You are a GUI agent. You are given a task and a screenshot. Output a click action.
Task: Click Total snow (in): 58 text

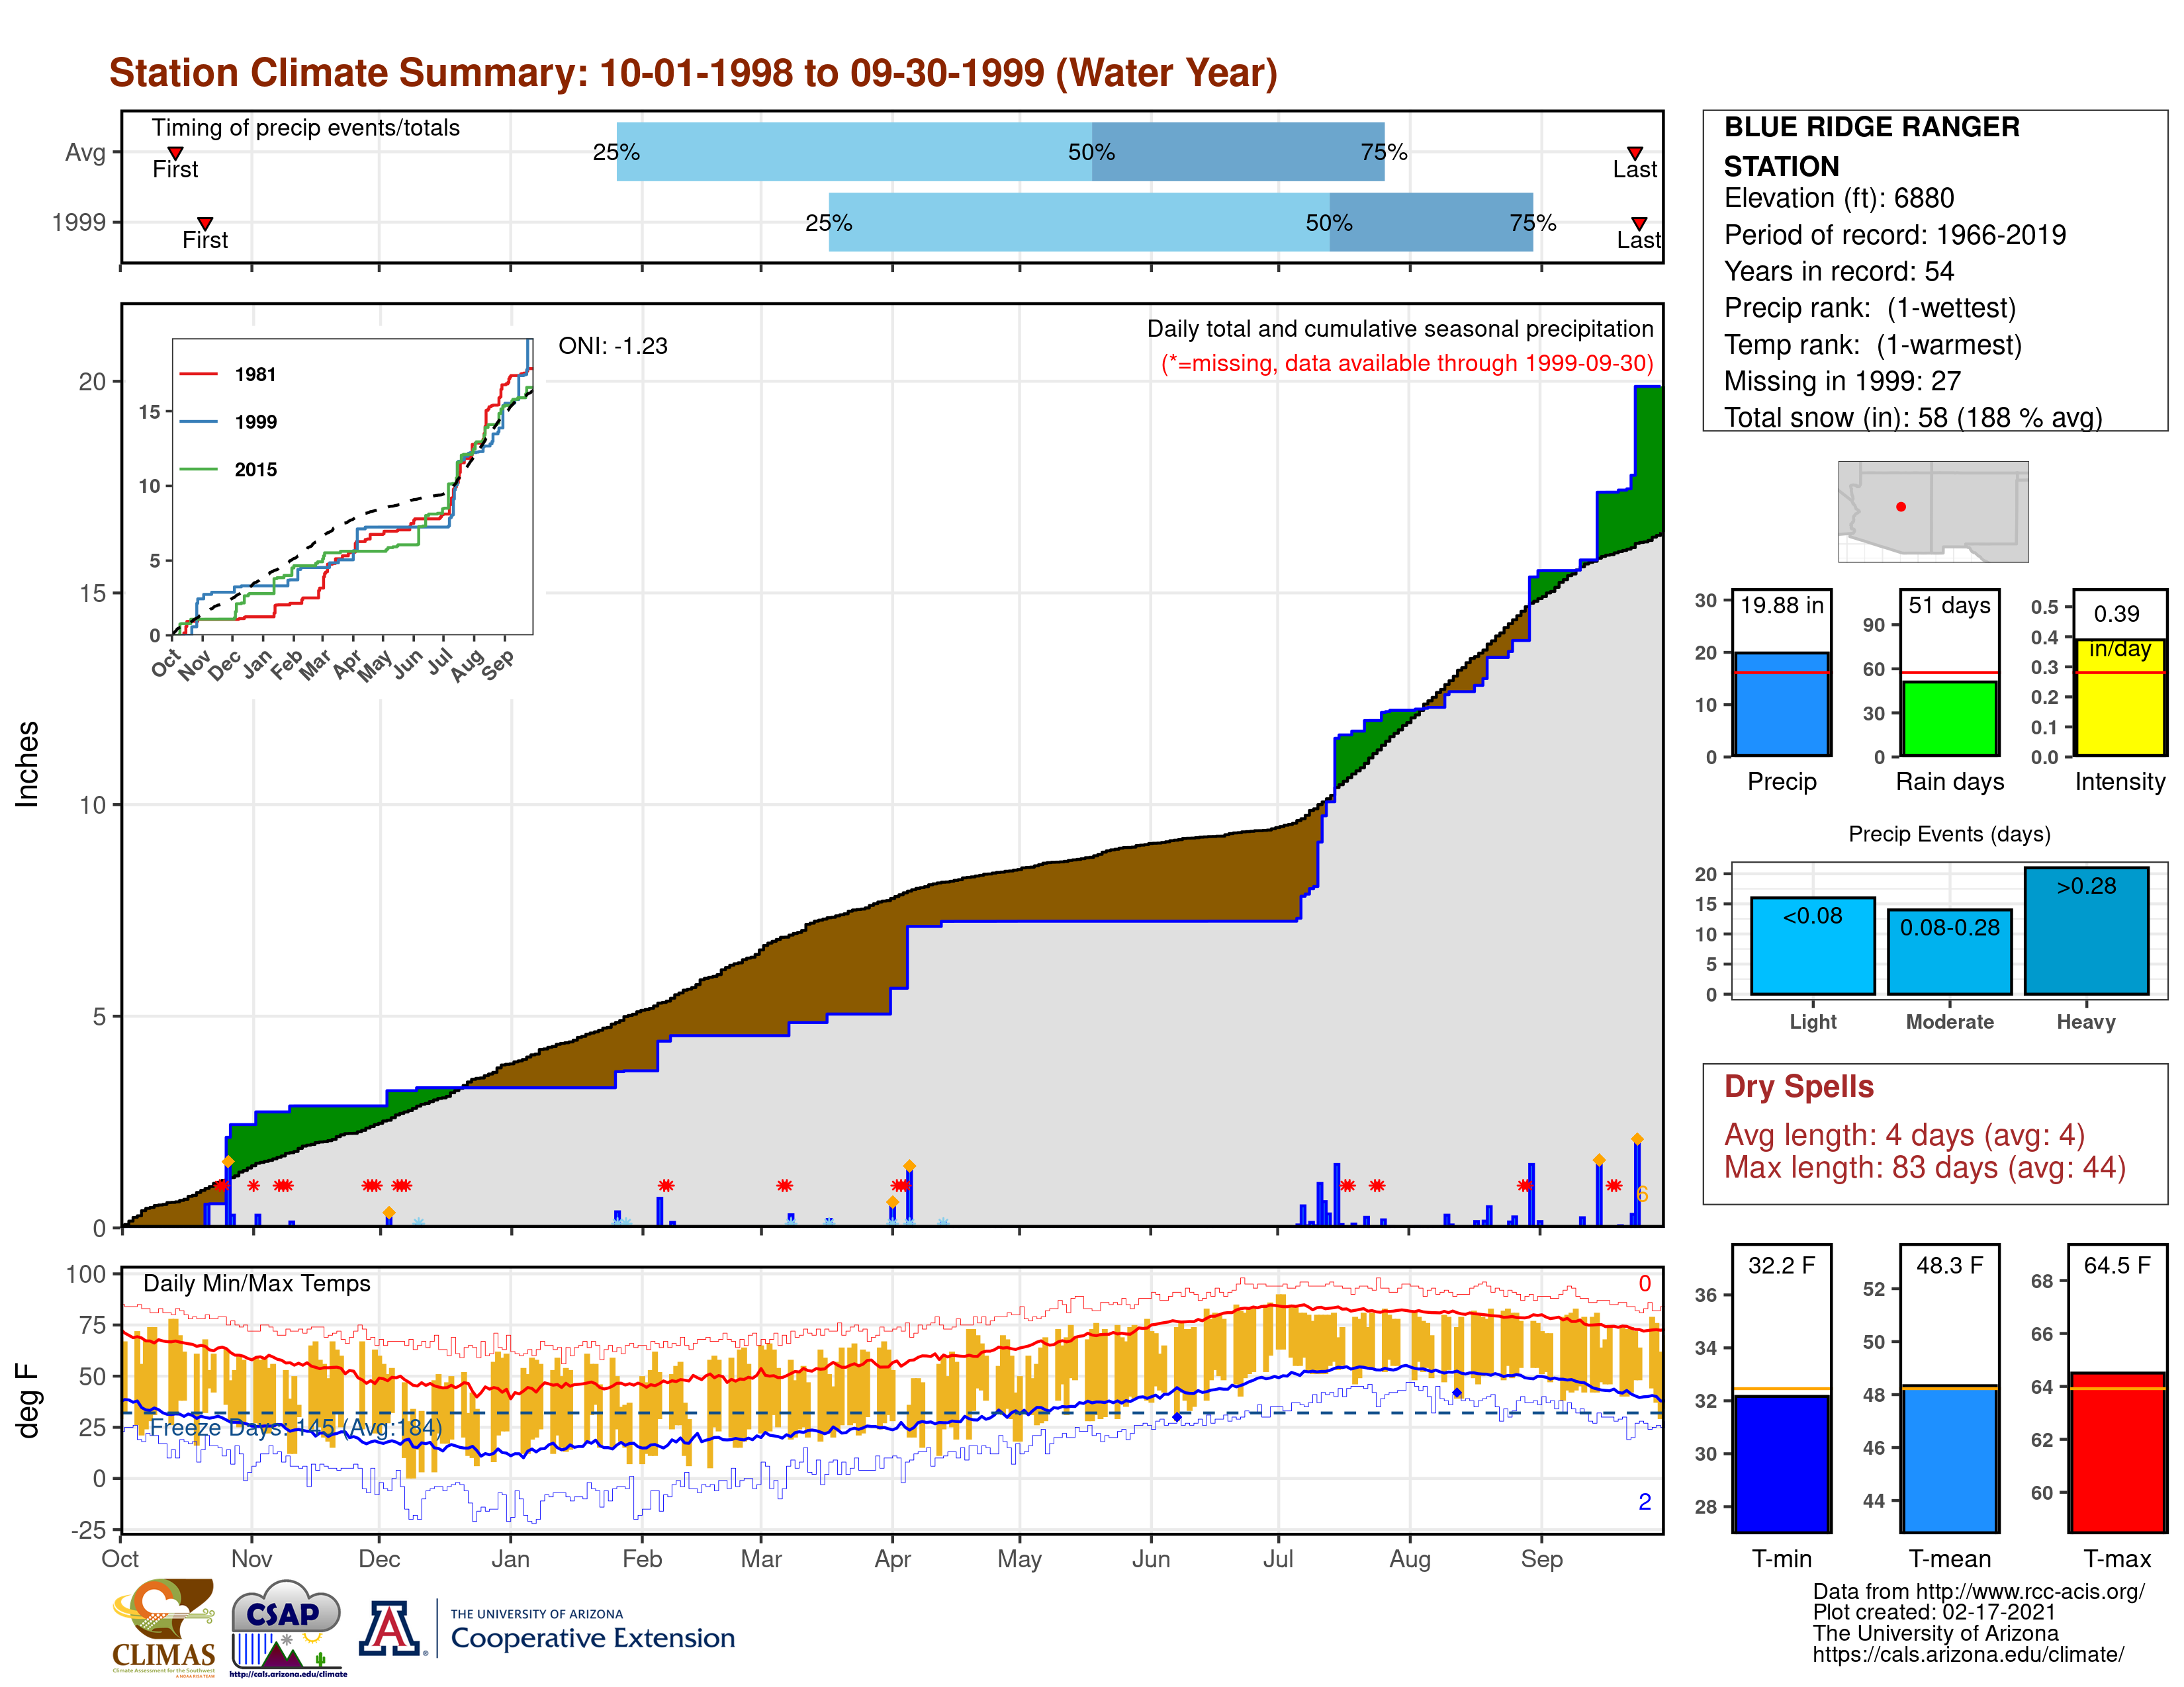click(x=1913, y=417)
